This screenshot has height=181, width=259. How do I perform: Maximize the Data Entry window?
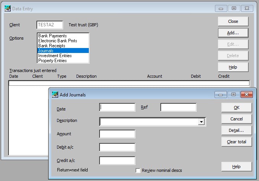pos(234,8)
